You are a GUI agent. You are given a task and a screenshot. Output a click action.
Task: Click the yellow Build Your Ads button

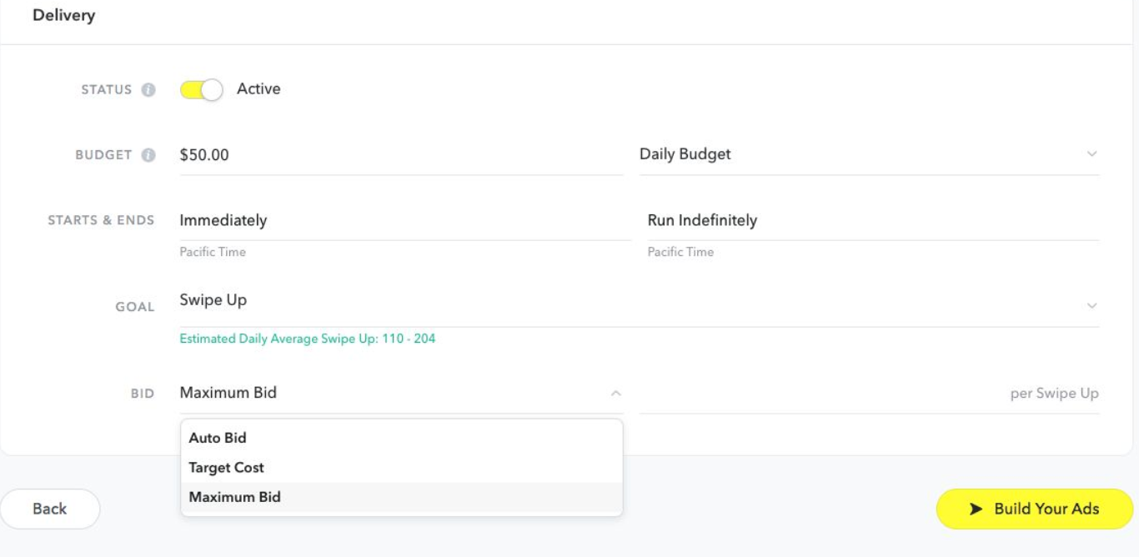(1035, 509)
